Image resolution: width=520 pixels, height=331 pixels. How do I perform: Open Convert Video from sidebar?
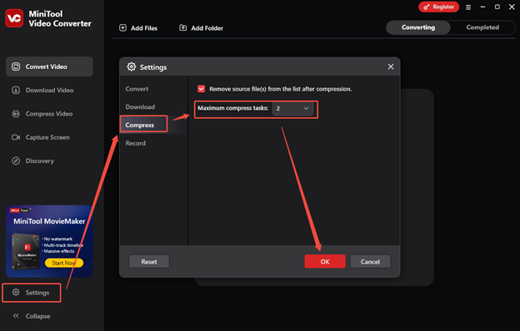pyautogui.click(x=49, y=67)
